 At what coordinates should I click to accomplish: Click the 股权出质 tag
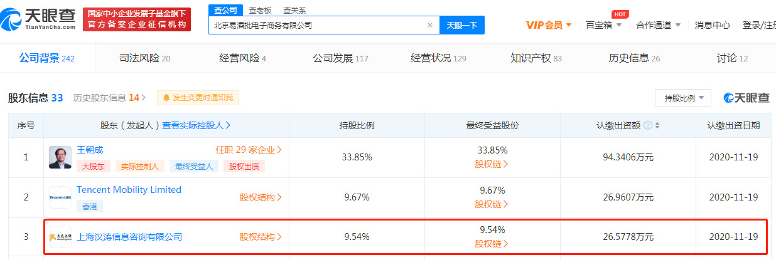pyautogui.click(x=244, y=166)
